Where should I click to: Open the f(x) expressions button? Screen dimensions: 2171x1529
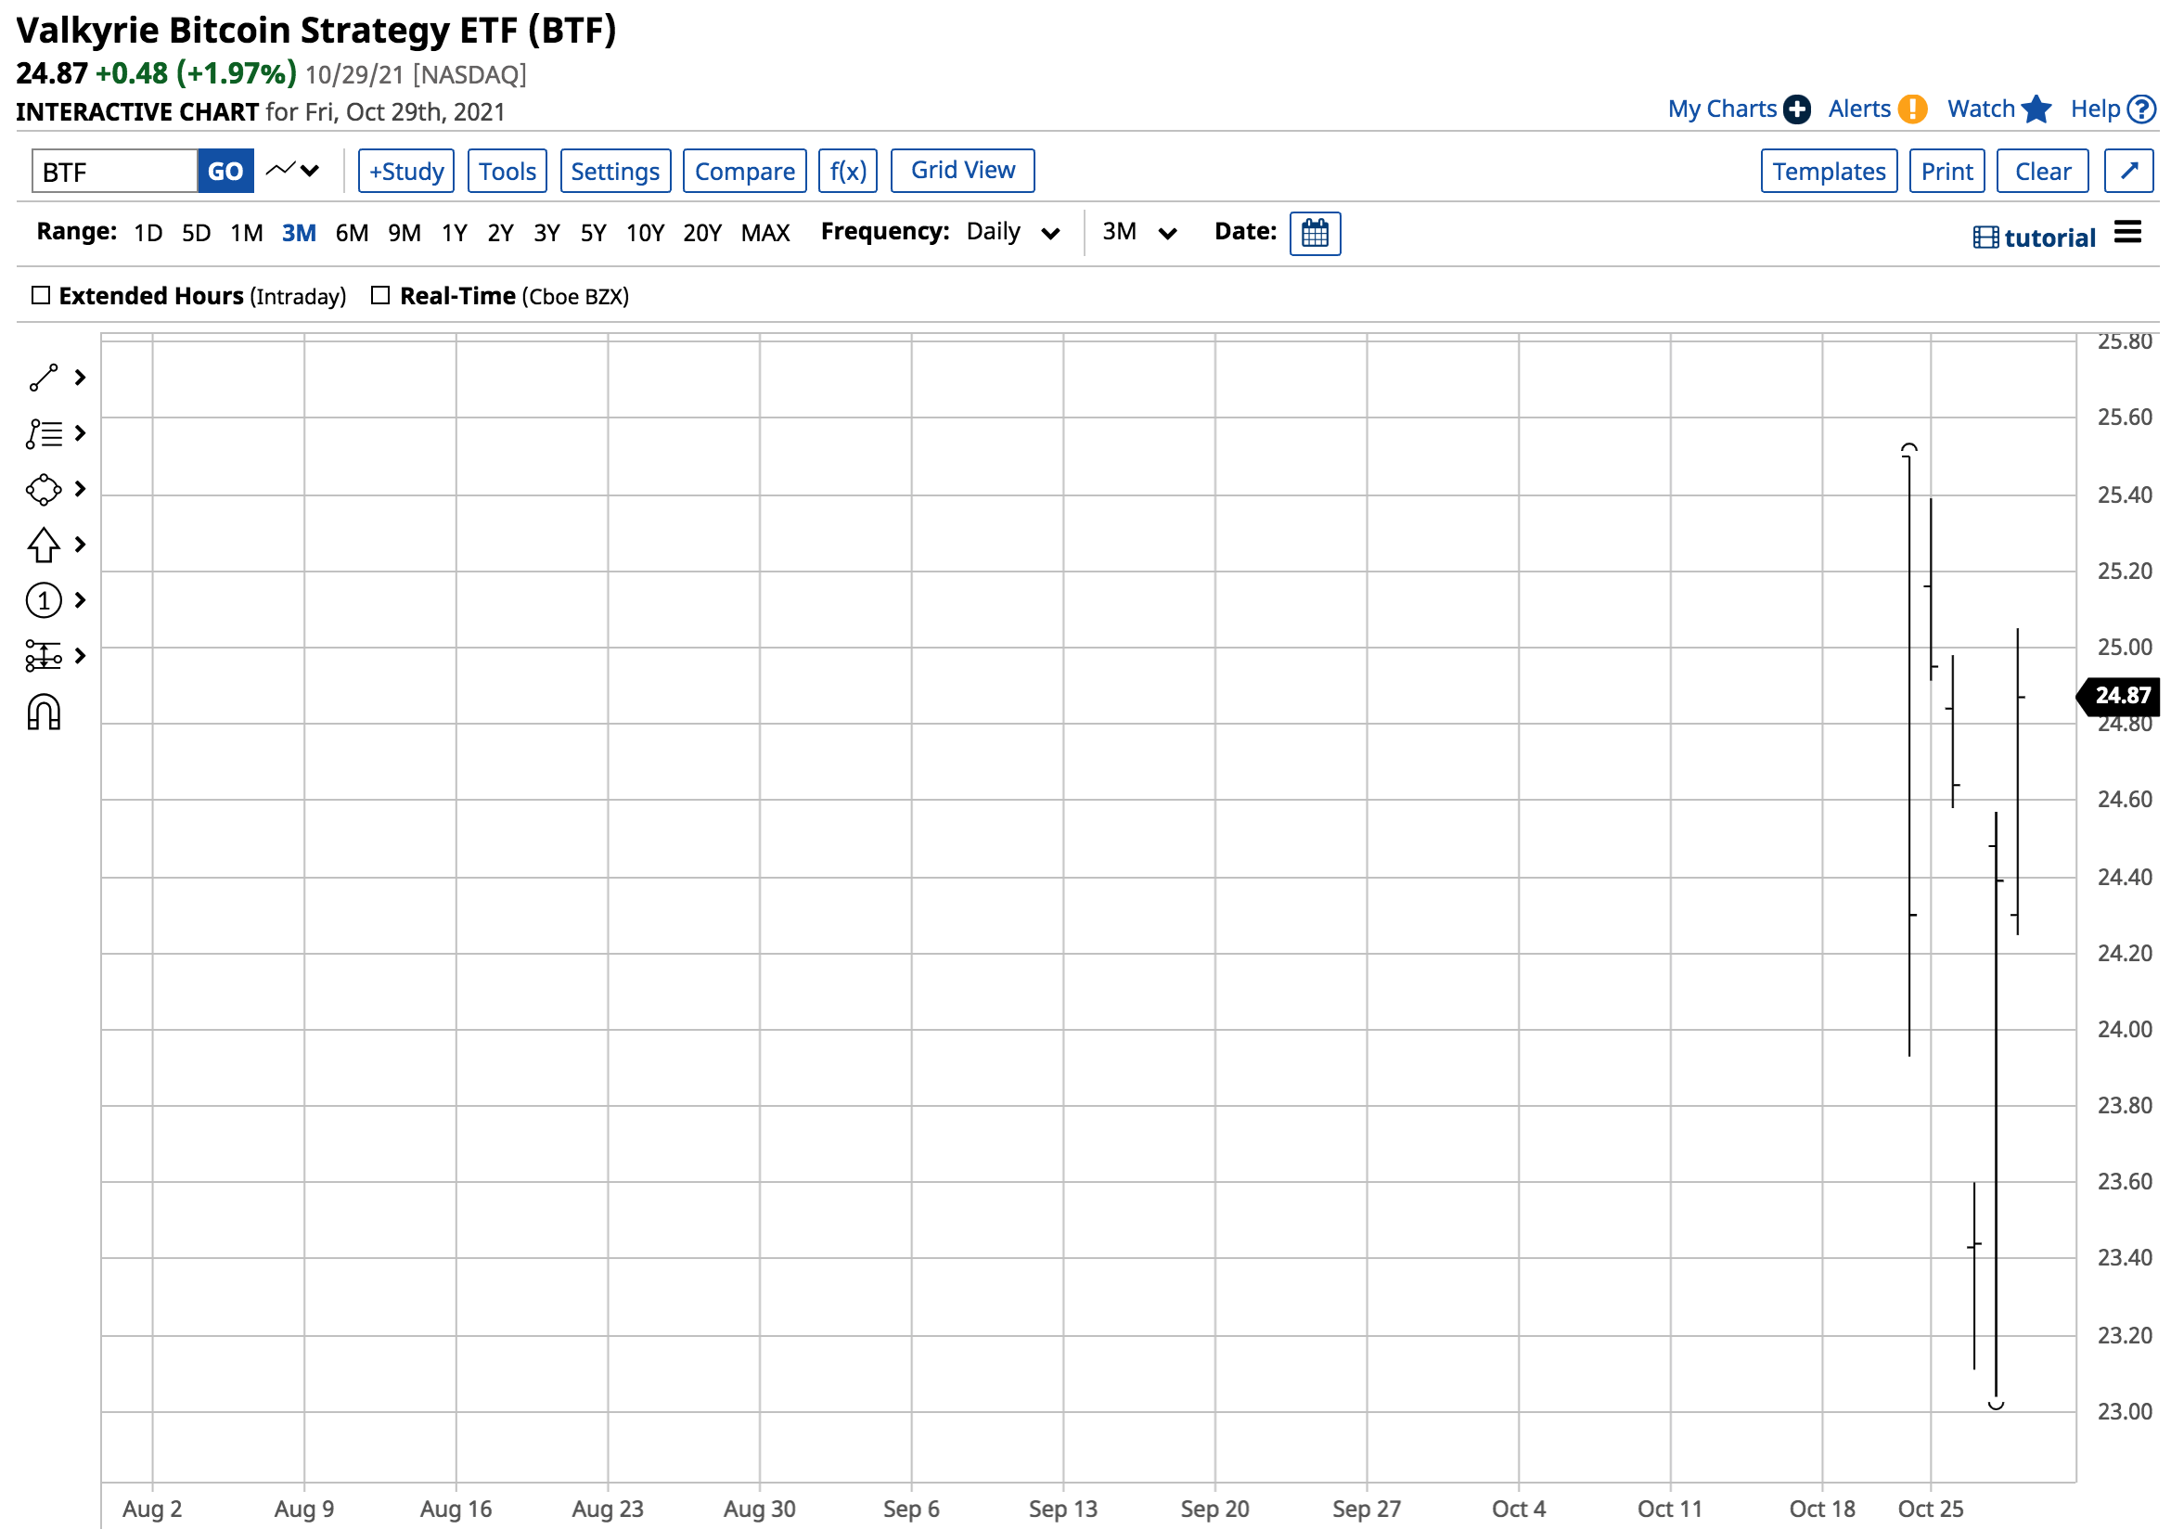pos(848,171)
